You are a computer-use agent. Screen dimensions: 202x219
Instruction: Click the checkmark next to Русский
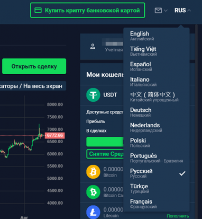182,173
